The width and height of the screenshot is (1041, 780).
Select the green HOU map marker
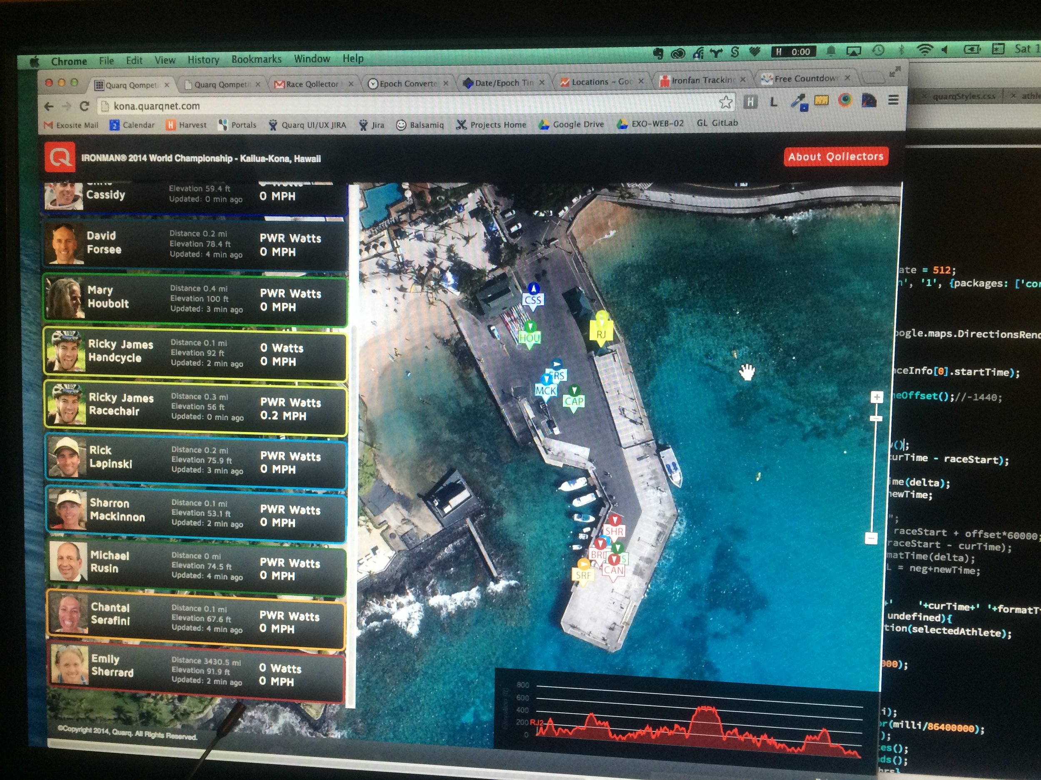pos(529,337)
